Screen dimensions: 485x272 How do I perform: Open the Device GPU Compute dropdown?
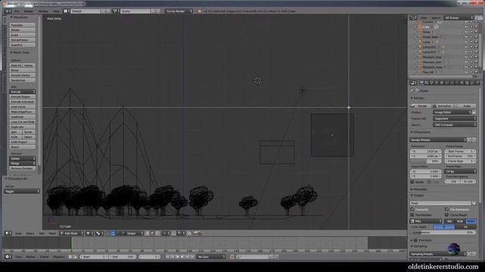coord(455,125)
